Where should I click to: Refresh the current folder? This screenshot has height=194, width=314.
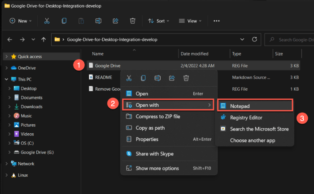[x=254, y=39]
